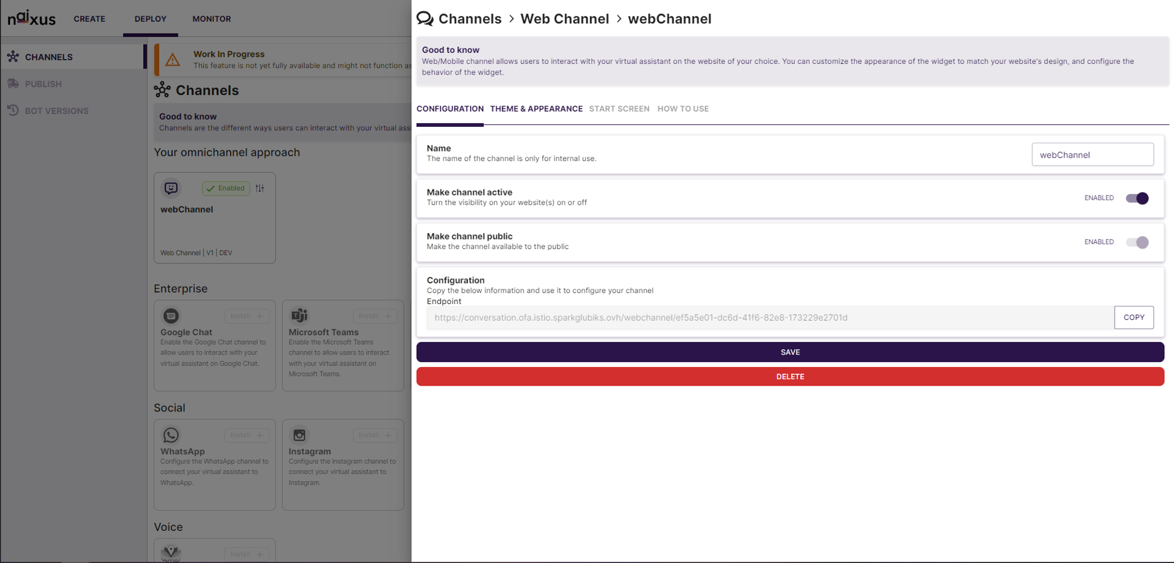Viewport: 1174px width, 563px height.
Task: Install the Google Chat channel
Action: pyautogui.click(x=247, y=316)
